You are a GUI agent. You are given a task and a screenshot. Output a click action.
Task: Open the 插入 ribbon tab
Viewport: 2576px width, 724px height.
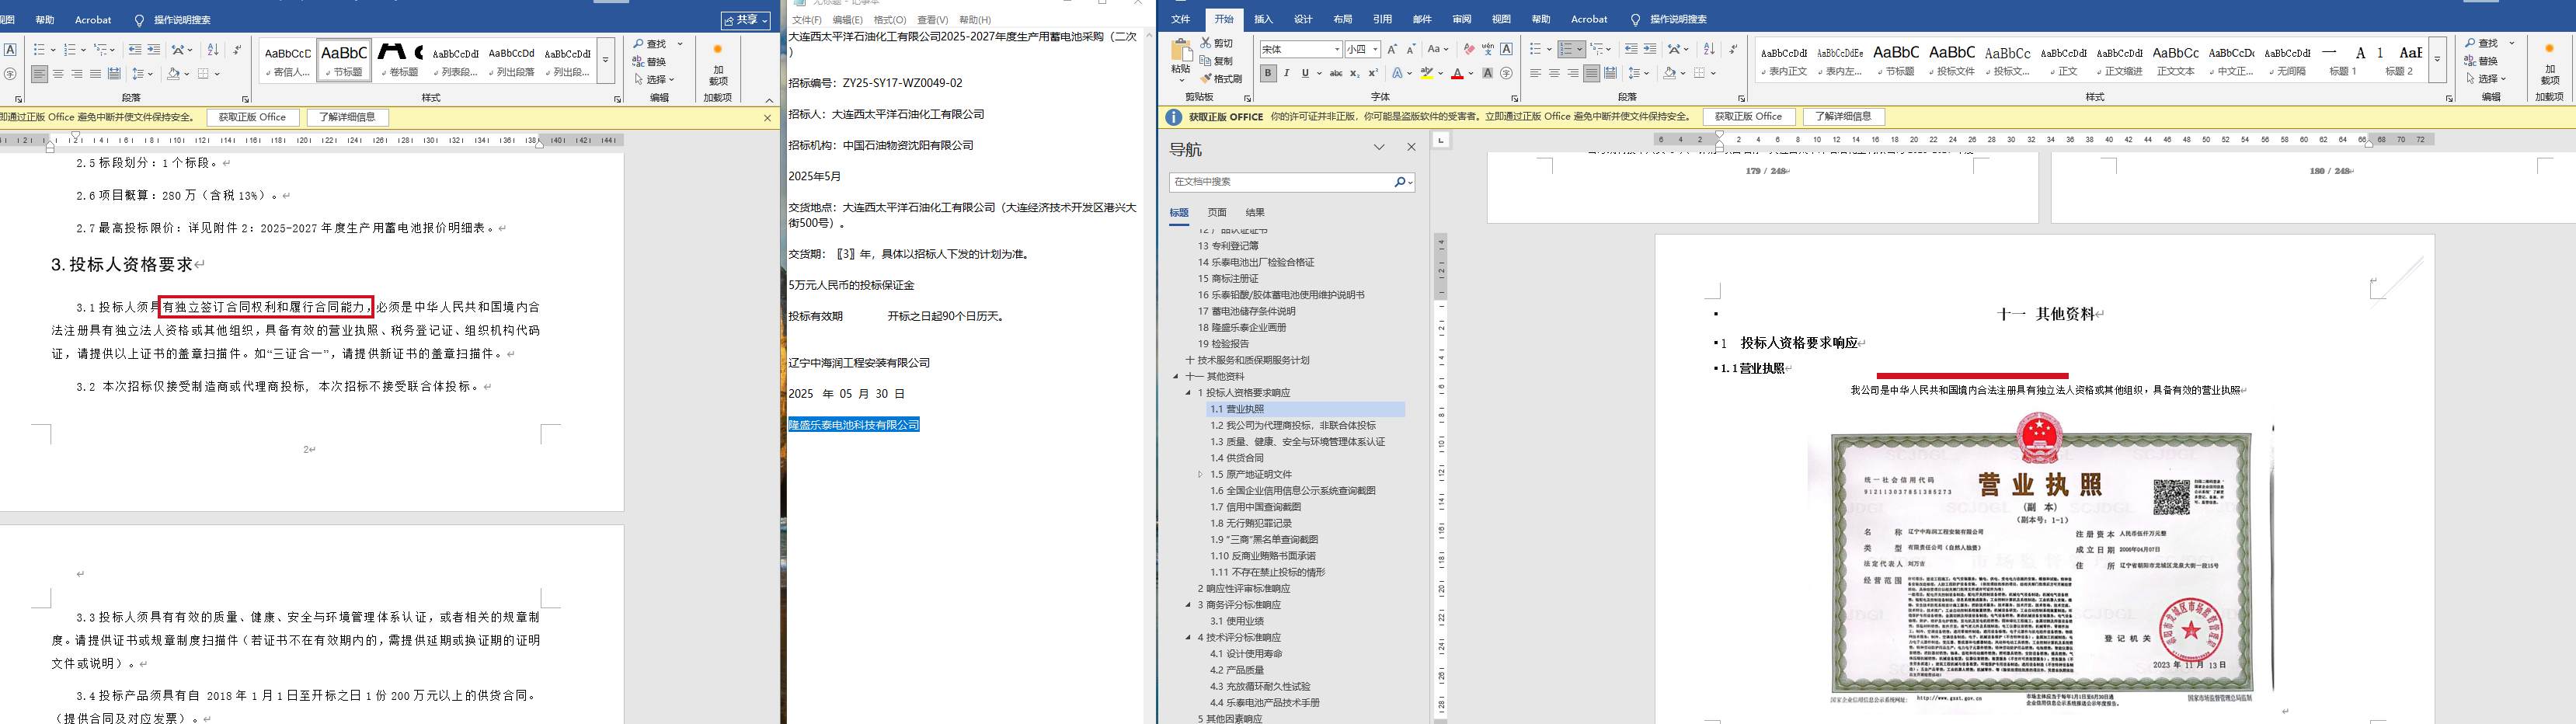click(x=1263, y=19)
